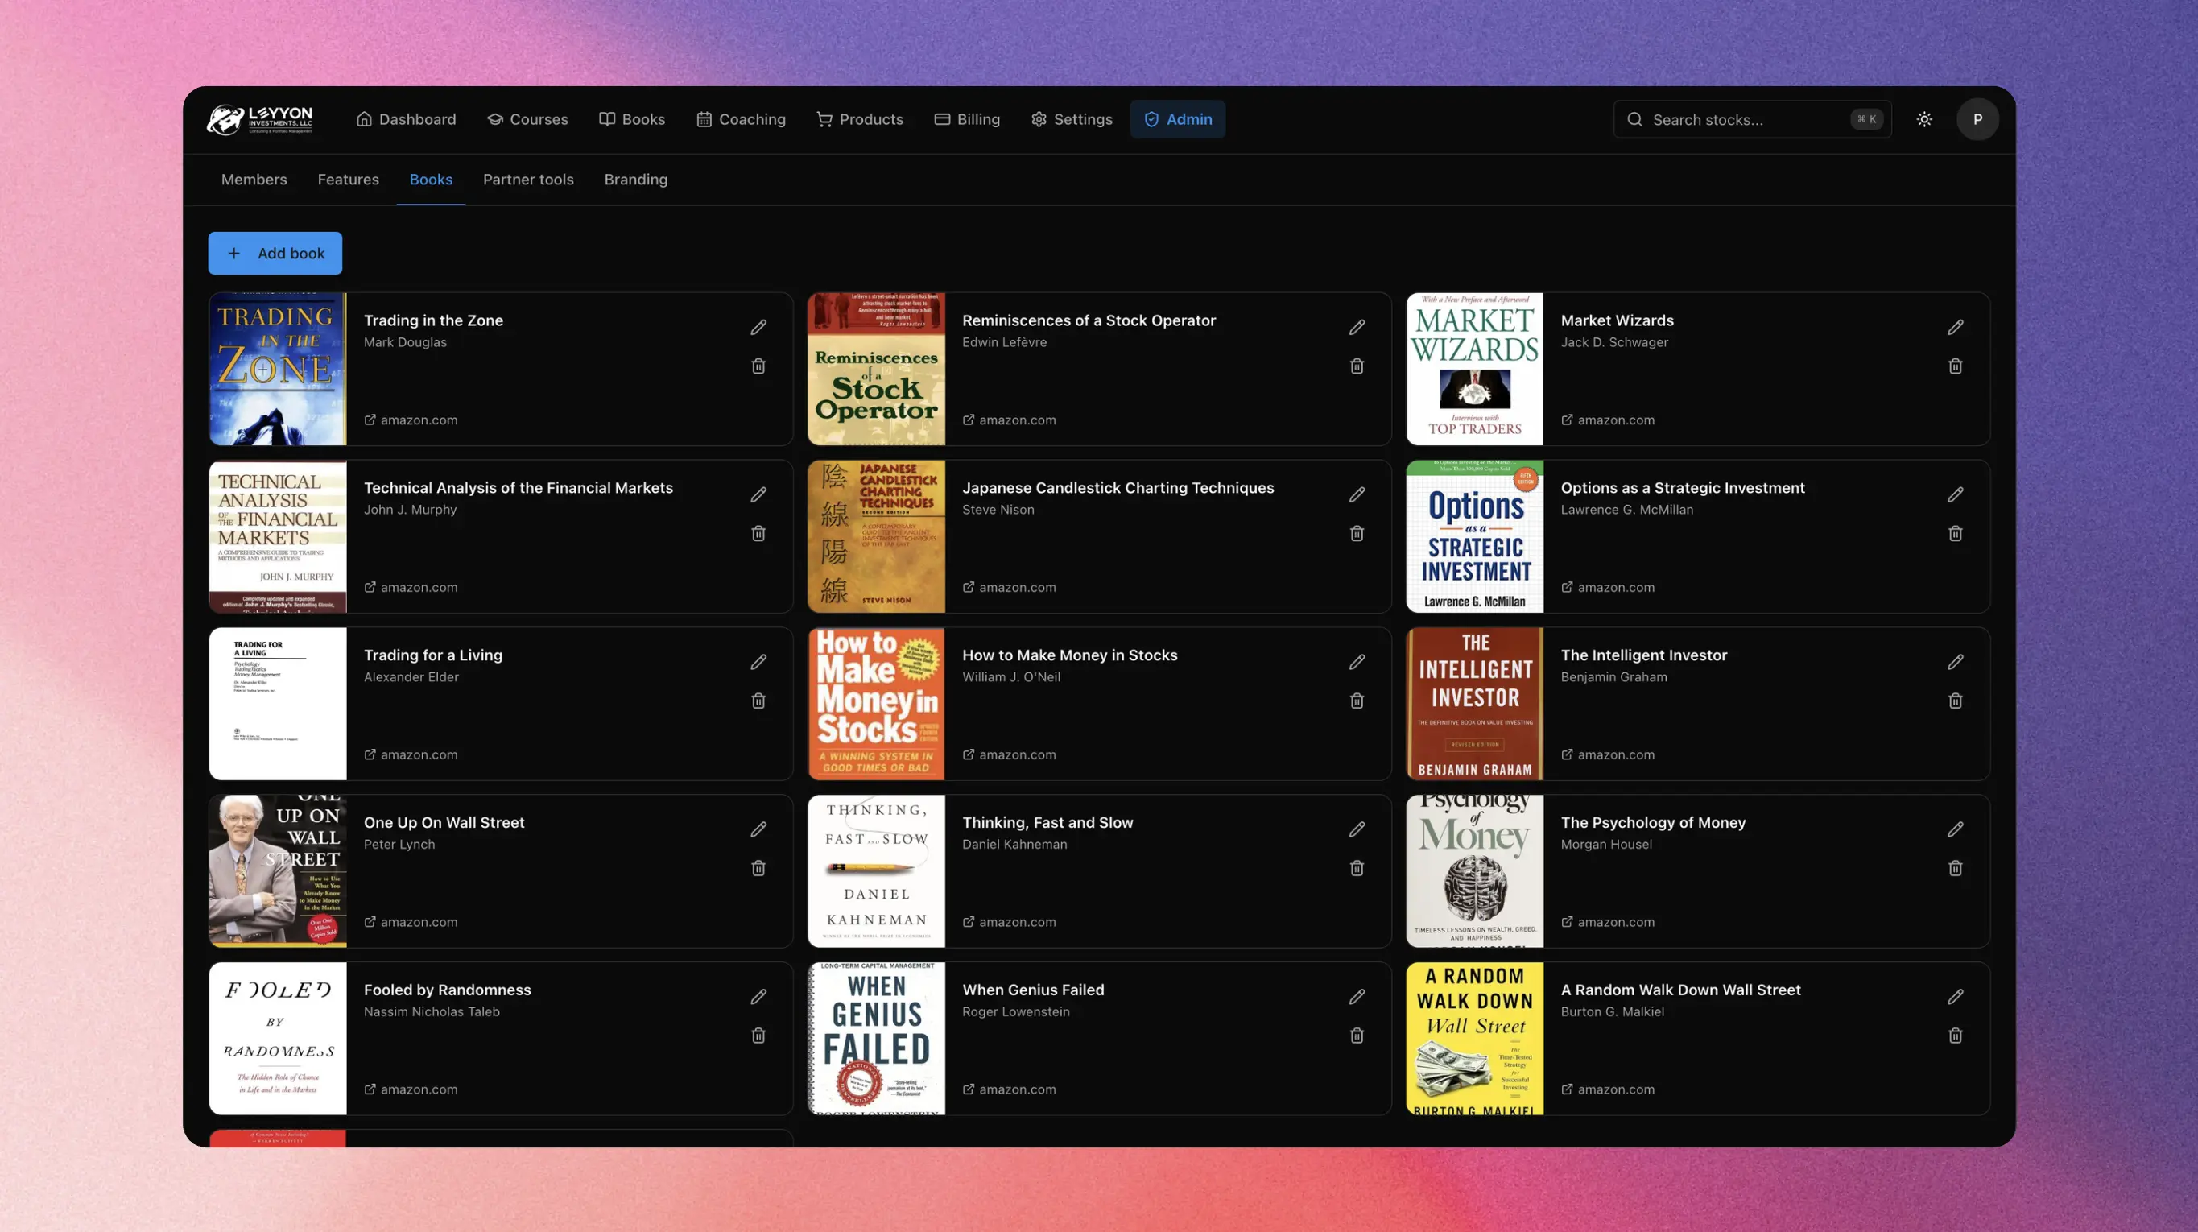Open Settings in the top navigation
Image resolution: width=2198 pixels, height=1232 pixels.
click(1072, 119)
